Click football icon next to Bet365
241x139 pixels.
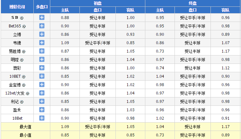click(x=24, y=26)
